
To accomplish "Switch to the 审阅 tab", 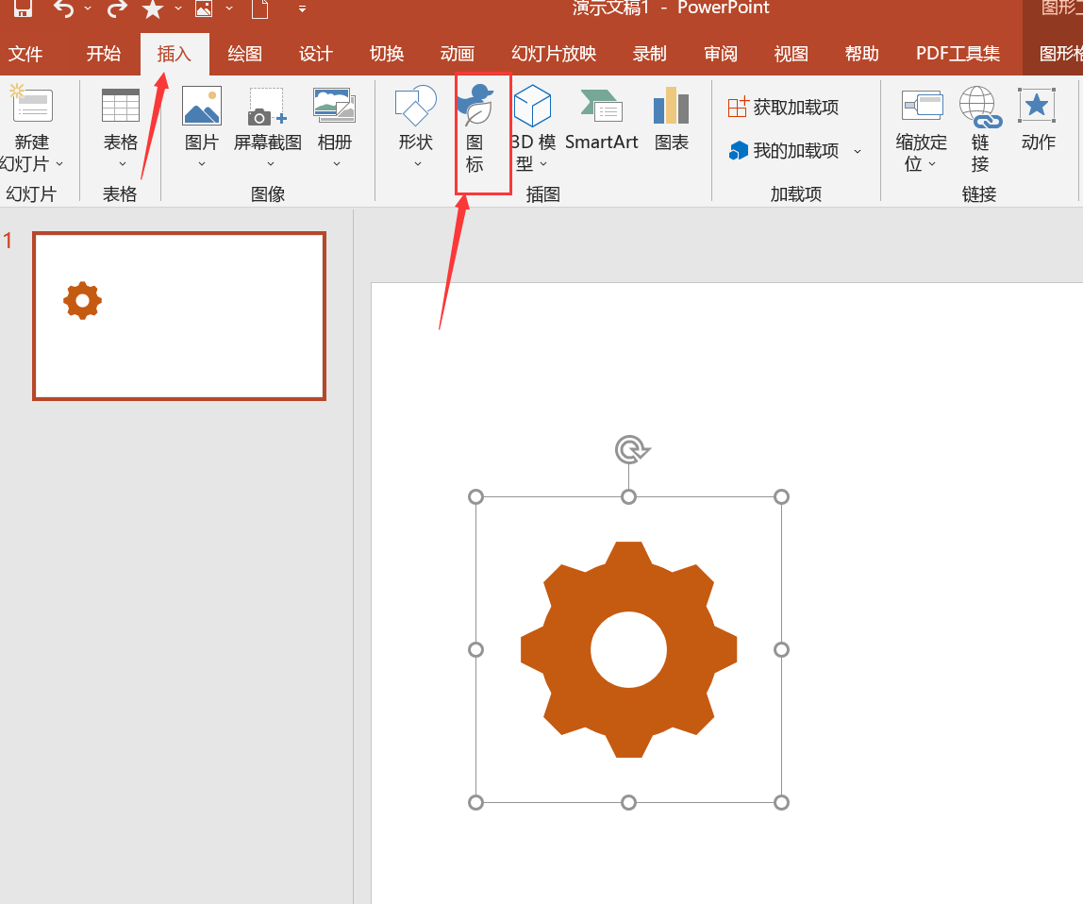I will [721, 54].
